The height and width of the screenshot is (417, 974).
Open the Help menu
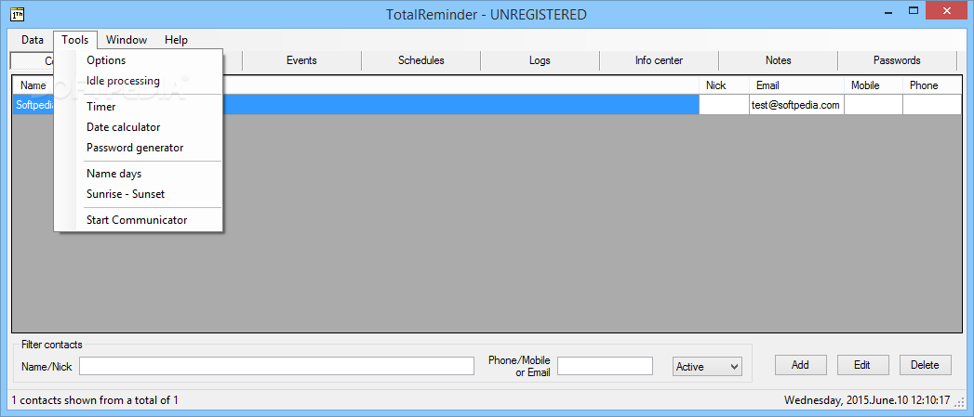tap(176, 40)
